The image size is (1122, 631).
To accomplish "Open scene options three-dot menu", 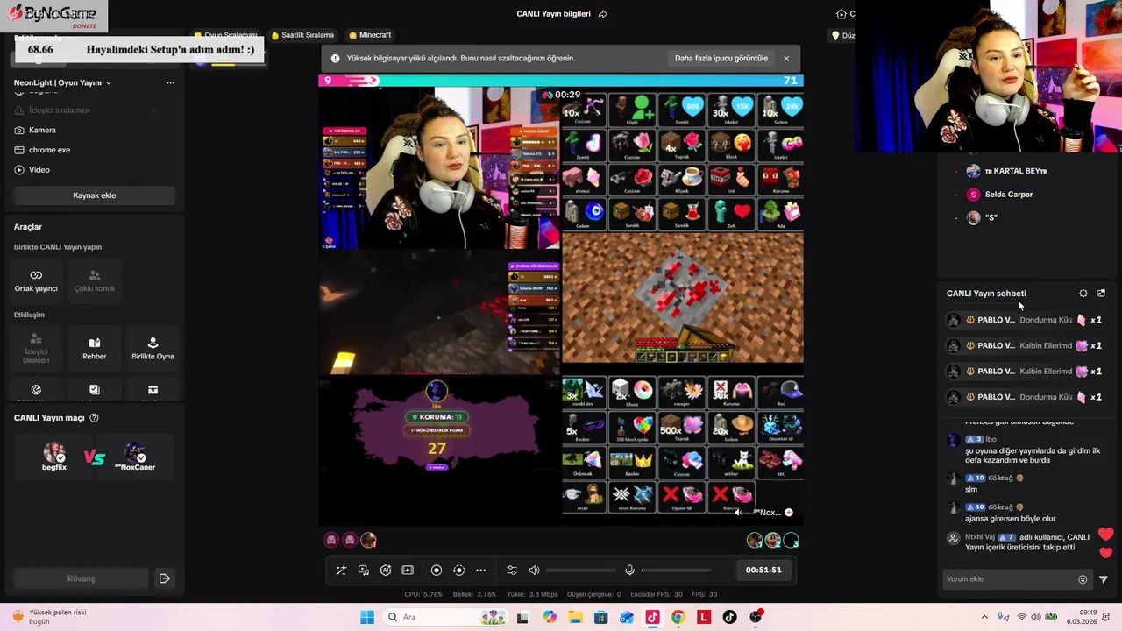I will (x=170, y=82).
